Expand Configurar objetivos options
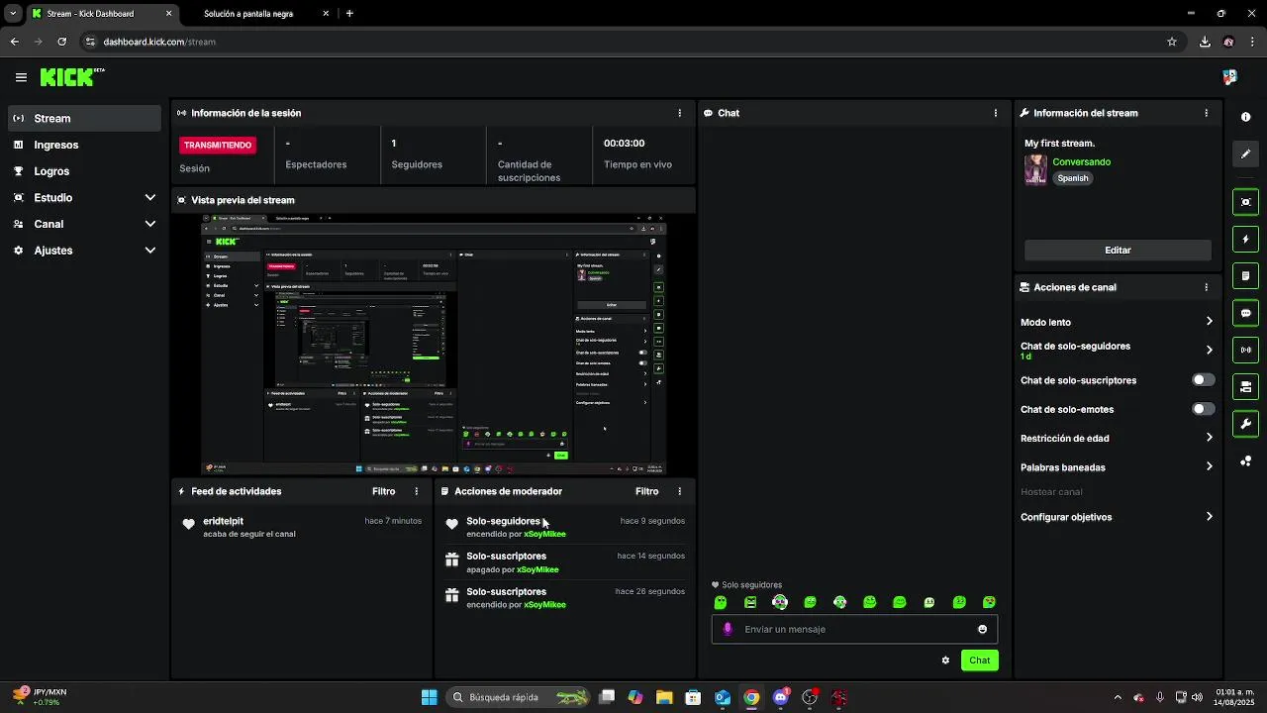Viewport: 1267px width, 713px height. (1209, 517)
